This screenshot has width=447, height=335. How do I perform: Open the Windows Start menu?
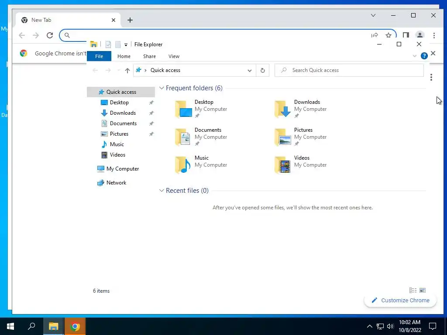pos(10,326)
